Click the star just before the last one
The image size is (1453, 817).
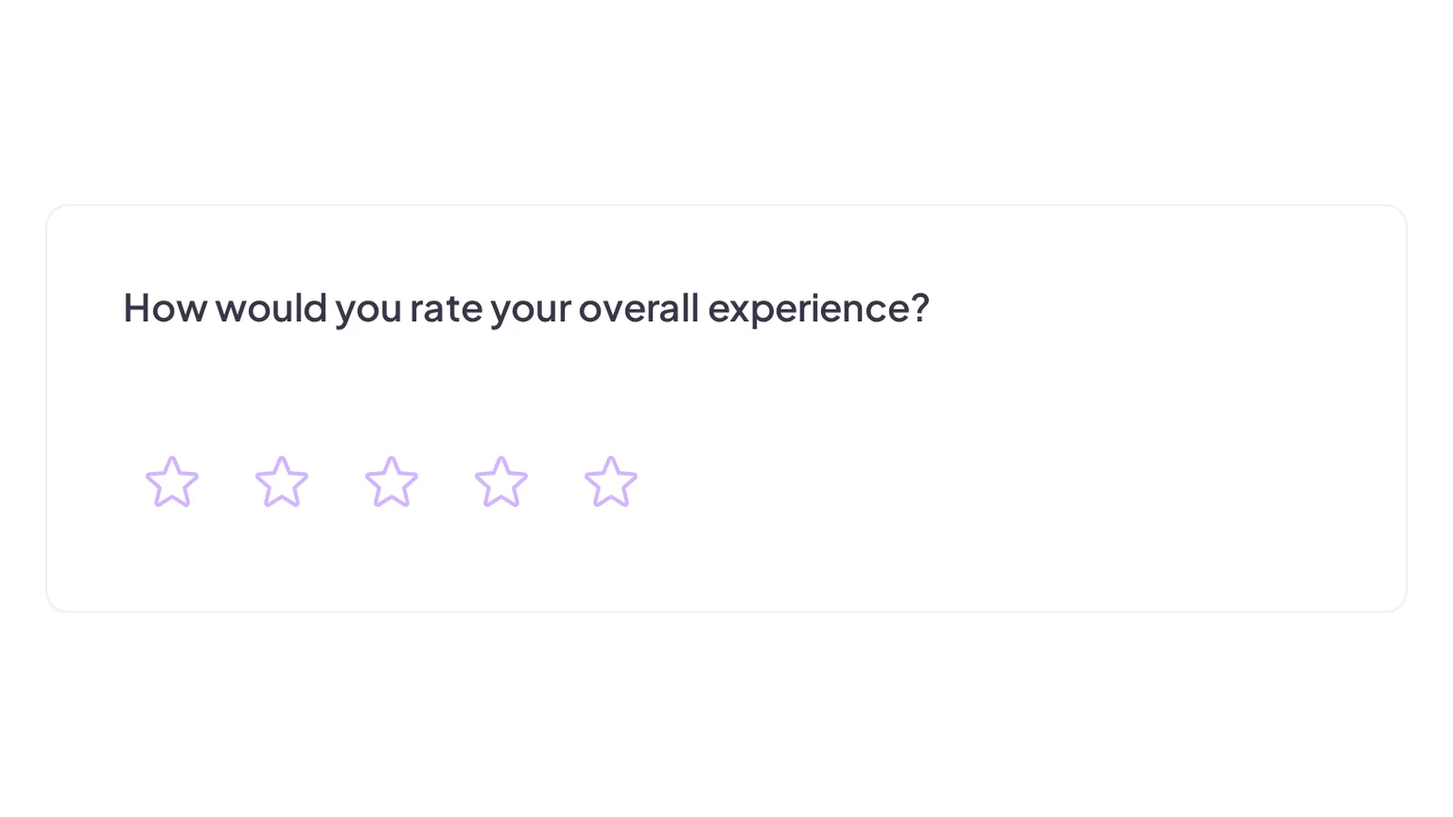point(501,482)
